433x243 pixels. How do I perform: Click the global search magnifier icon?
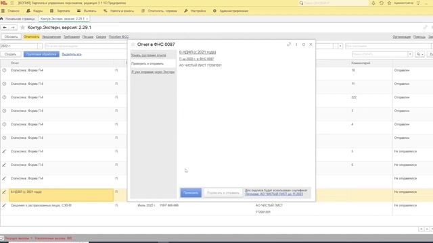[x=301, y=3]
